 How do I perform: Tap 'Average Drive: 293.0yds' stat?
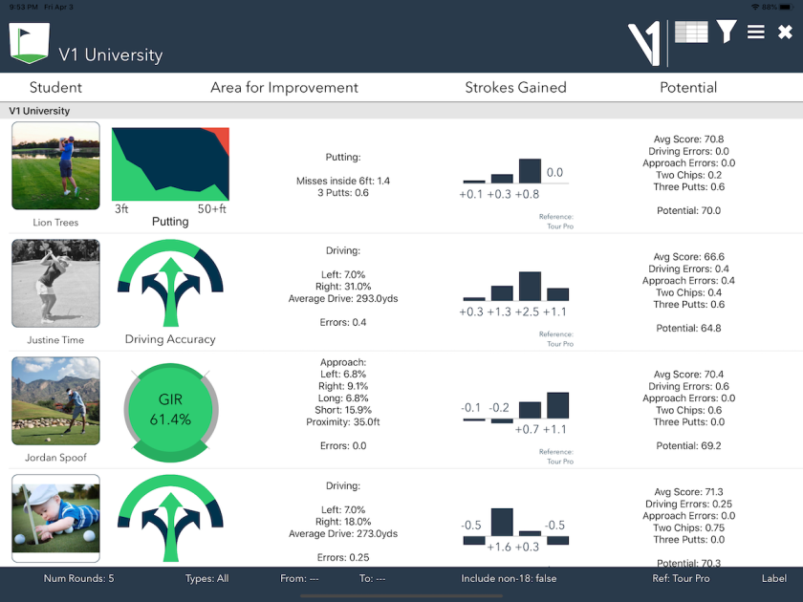coord(343,298)
